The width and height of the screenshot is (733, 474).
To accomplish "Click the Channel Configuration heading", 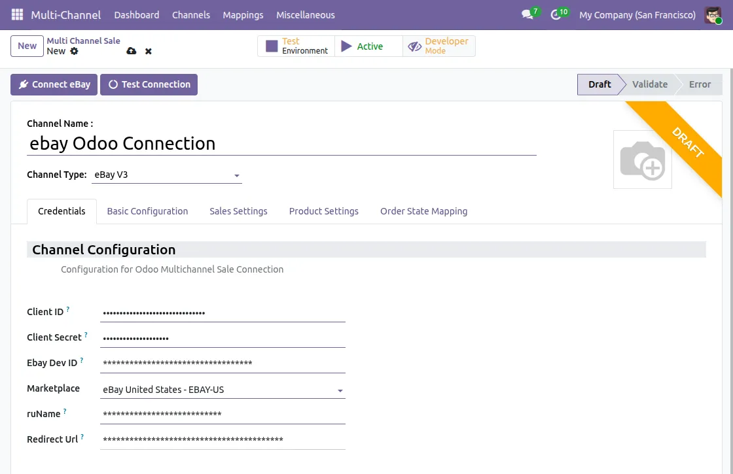I will [x=104, y=250].
